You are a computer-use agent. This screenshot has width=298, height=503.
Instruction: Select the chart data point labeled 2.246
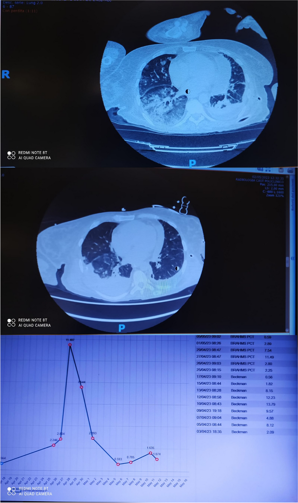point(54,445)
